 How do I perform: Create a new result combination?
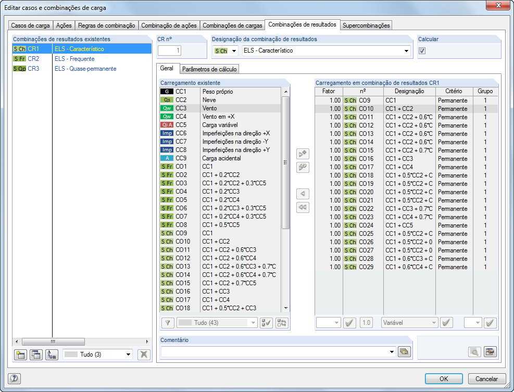coord(21,355)
